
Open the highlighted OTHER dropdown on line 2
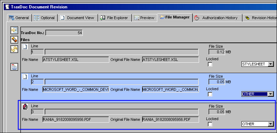pos(271,94)
